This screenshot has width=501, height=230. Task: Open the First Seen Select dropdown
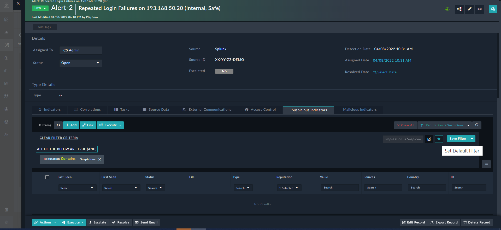(x=121, y=188)
